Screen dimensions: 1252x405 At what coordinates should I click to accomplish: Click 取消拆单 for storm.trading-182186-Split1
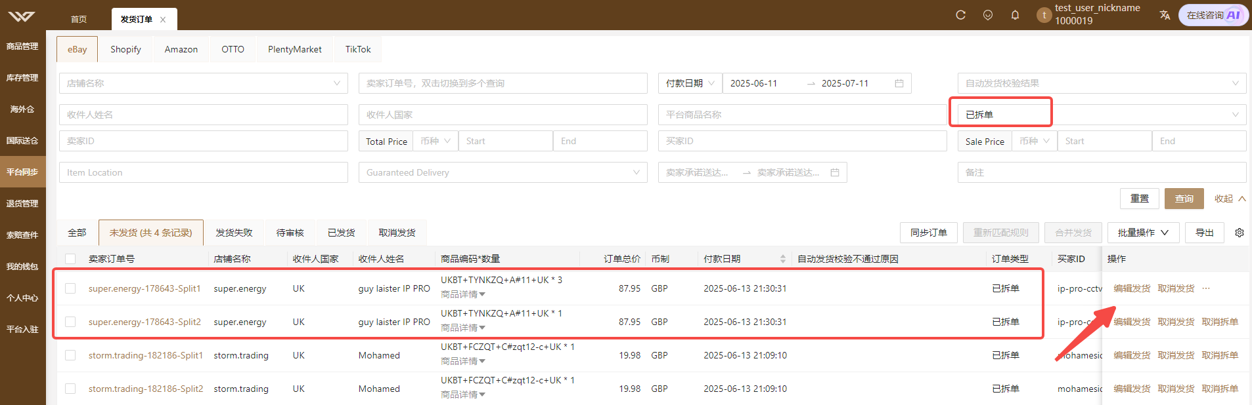pyautogui.click(x=1220, y=355)
